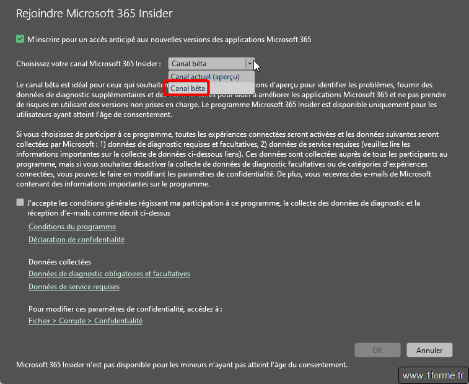Tick the "J'accepte les conditions générales" checkbox
469x384 pixels.
20,203
